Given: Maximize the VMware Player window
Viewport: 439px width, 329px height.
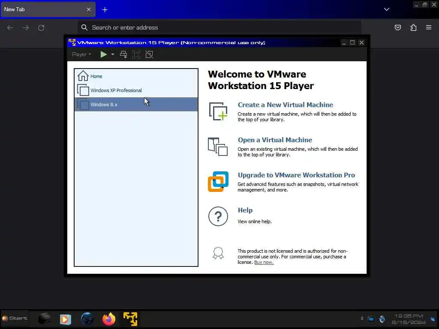Looking at the screenshot, I should (x=352, y=42).
